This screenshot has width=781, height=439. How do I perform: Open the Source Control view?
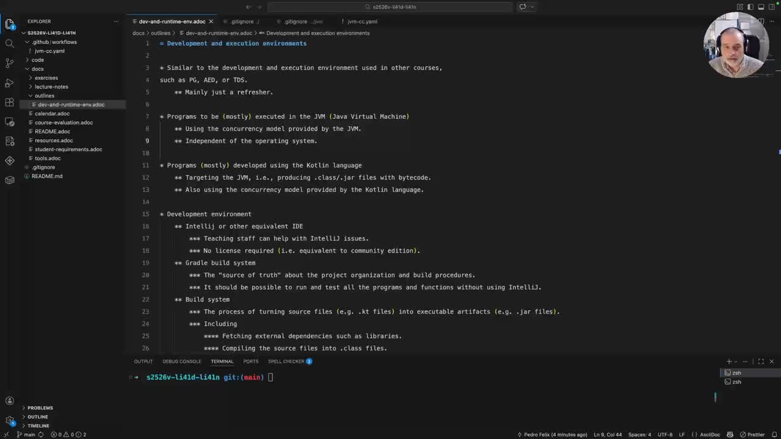coord(9,63)
